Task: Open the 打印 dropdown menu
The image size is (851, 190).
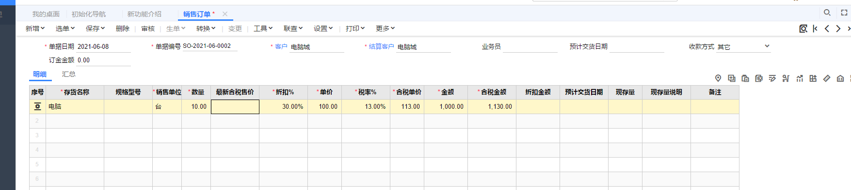Action: 355,29
